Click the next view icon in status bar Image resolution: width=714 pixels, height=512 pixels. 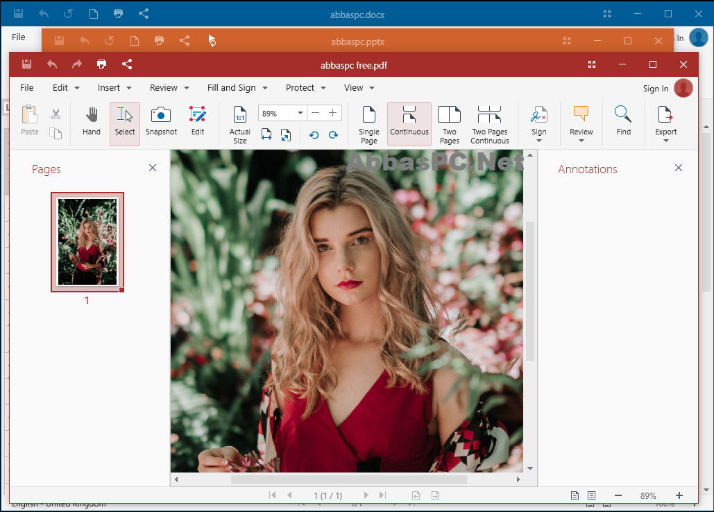[435, 495]
